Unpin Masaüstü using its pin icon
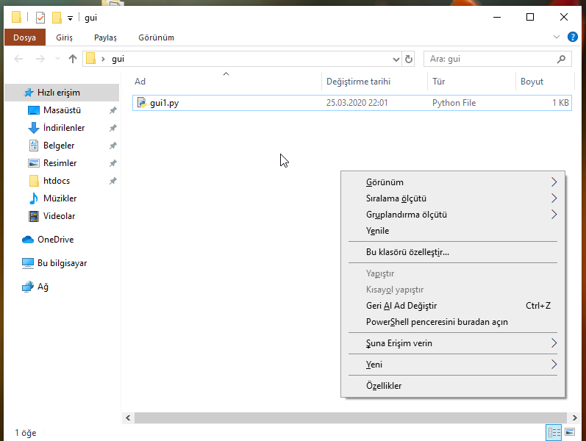586x441 pixels. point(113,110)
